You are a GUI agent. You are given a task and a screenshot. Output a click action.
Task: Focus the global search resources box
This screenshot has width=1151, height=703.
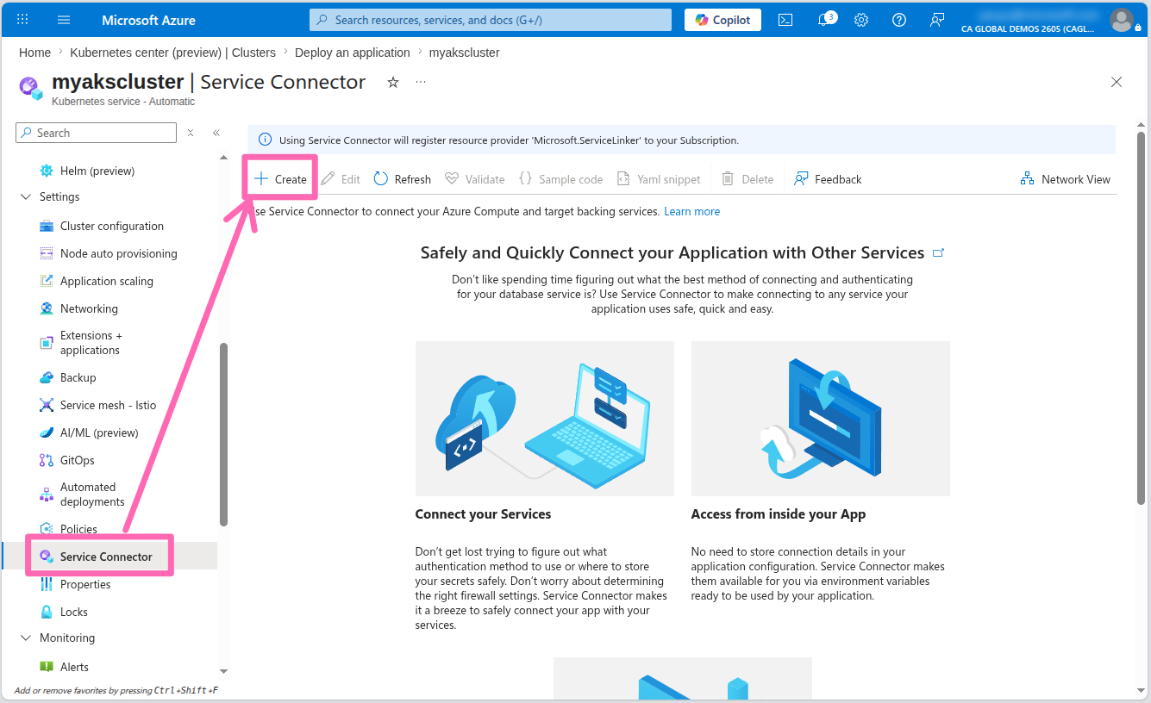[x=491, y=20]
